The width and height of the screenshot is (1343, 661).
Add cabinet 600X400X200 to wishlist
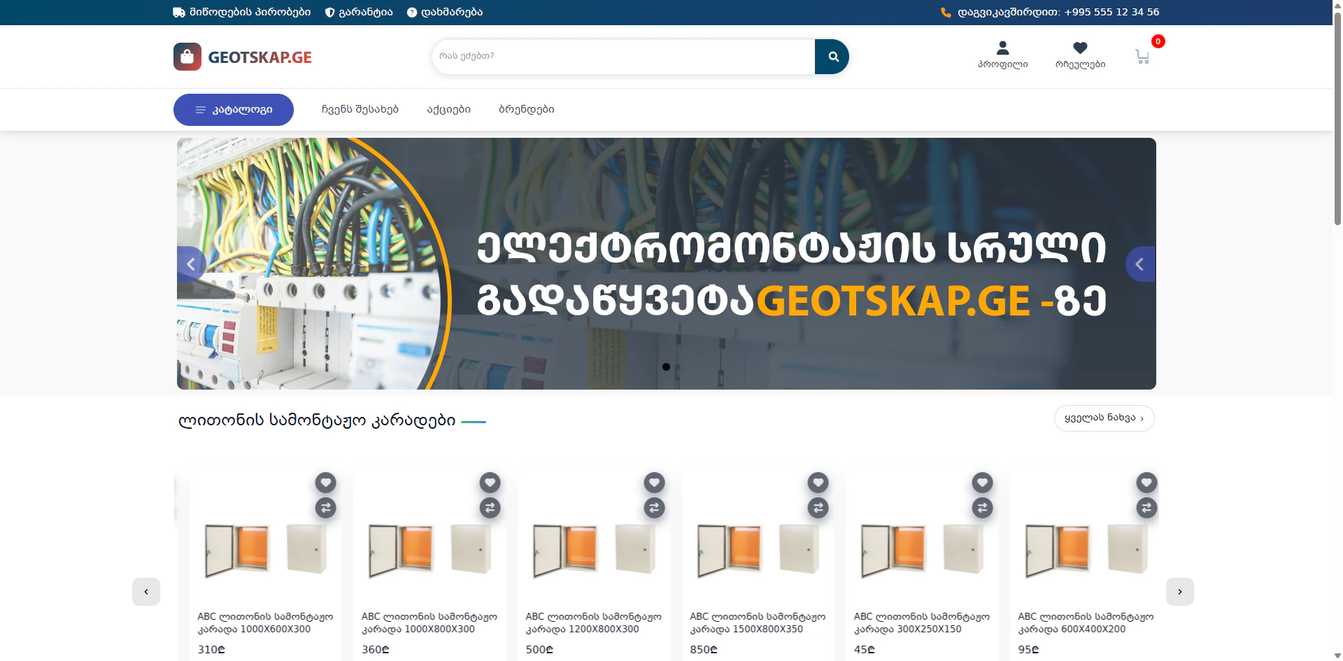pyautogui.click(x=1146, y=483)
